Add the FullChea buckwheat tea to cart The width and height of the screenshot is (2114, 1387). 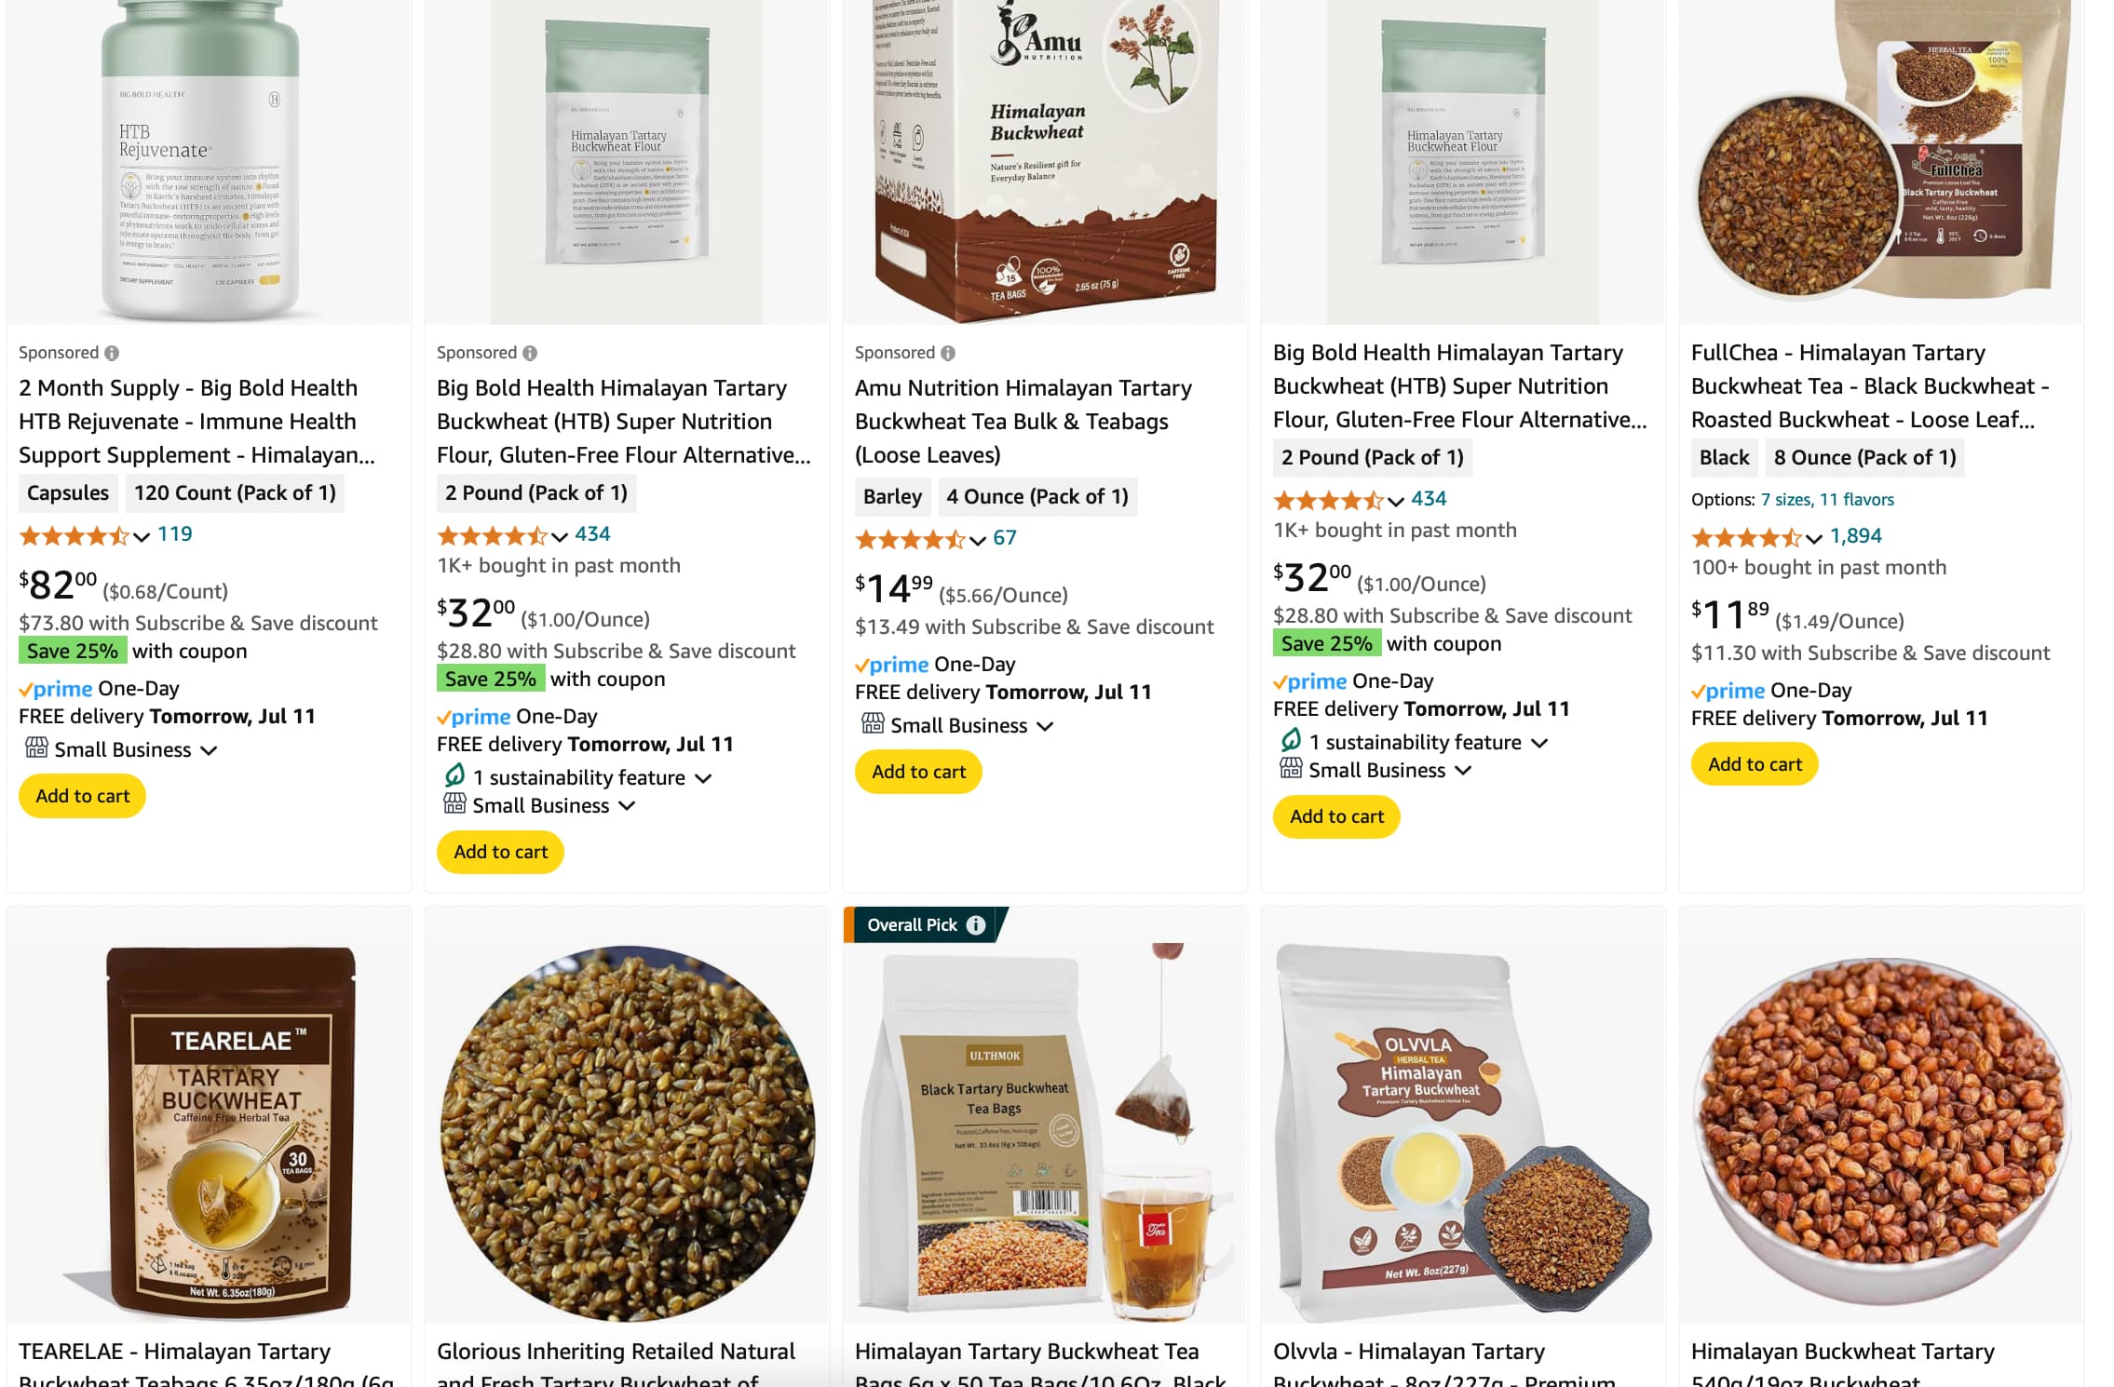(x=1755, y=764)
